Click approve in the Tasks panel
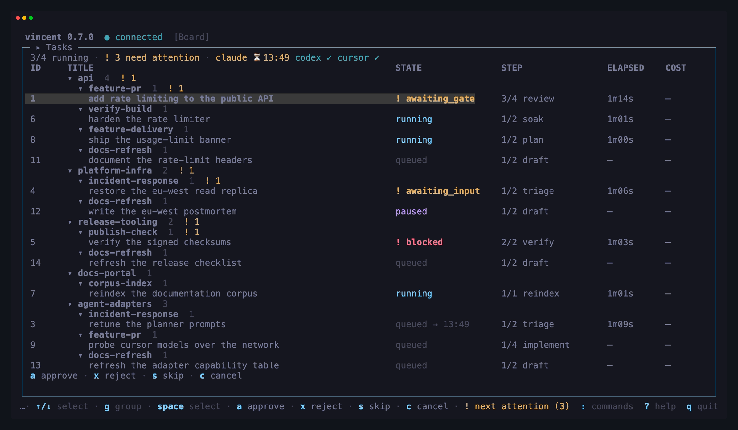The height and width of the screenshot is (430, 738). click(54, 376)
